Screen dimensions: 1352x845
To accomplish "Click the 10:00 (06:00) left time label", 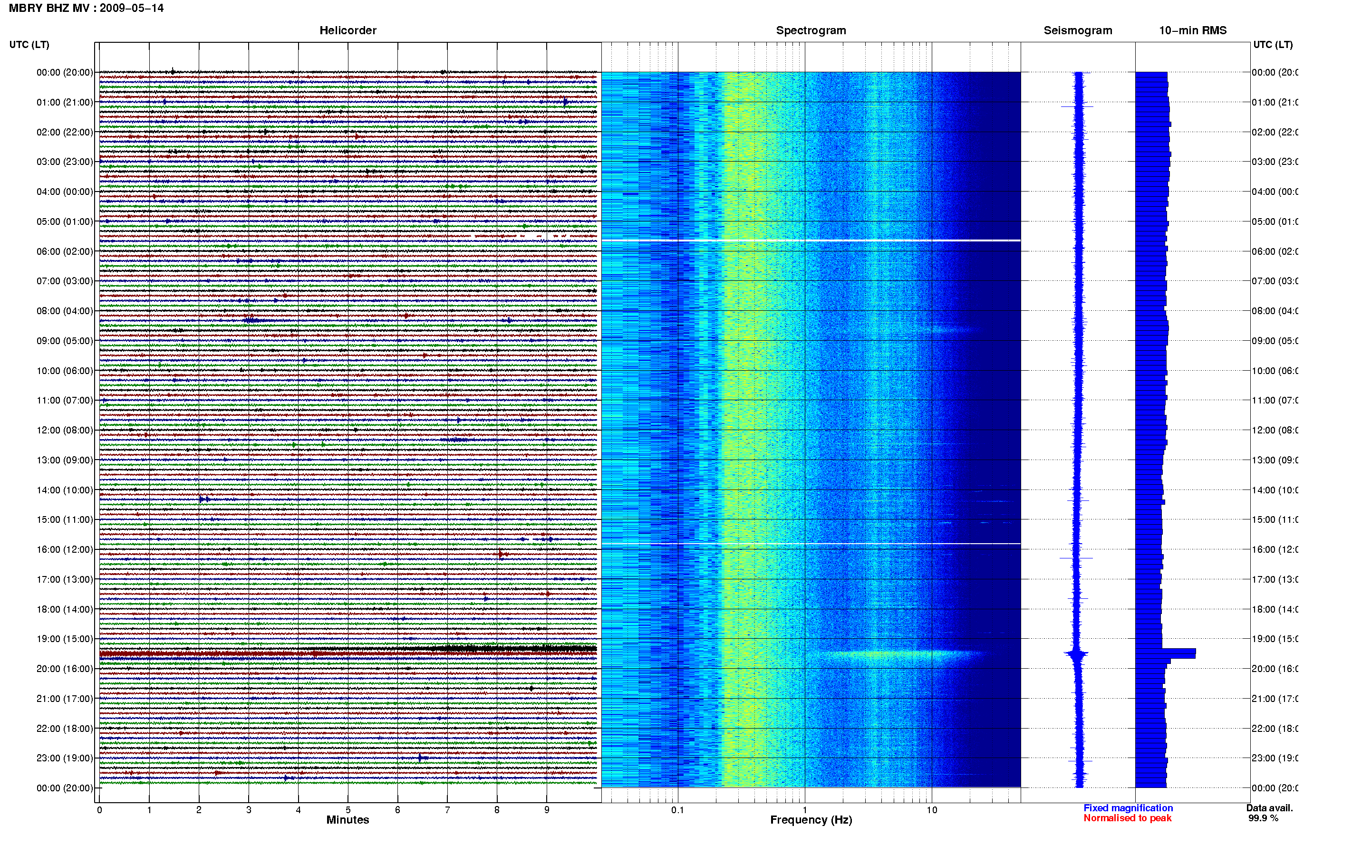I will 65,371.
